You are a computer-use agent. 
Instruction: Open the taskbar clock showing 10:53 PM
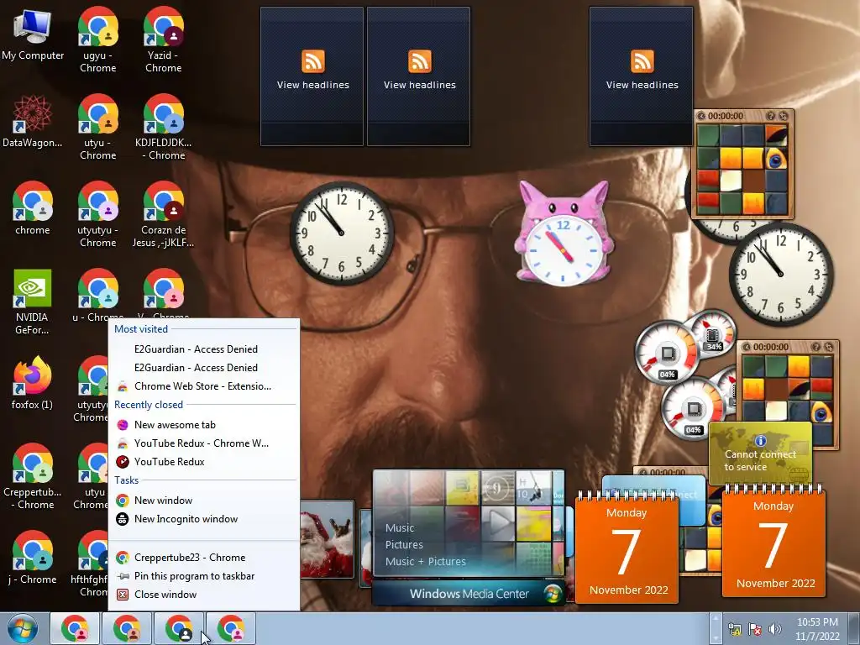pos(817,629)
